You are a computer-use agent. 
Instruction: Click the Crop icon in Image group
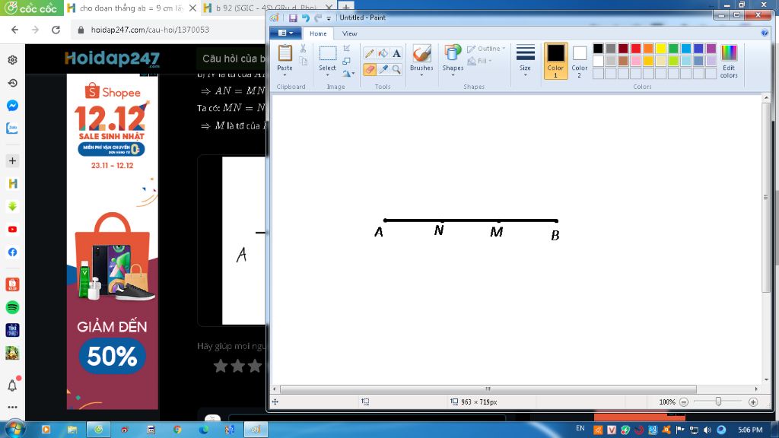click(x=347, y=48)
